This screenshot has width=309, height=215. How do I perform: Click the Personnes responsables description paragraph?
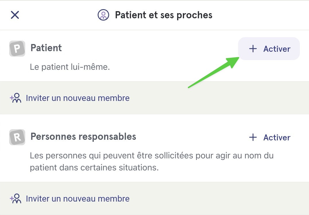tap(152, 162)
